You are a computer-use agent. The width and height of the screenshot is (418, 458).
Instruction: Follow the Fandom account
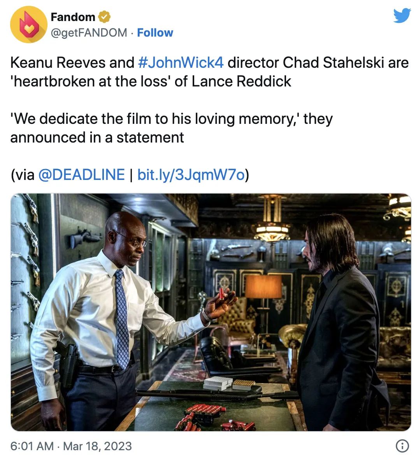coord(155,33)
